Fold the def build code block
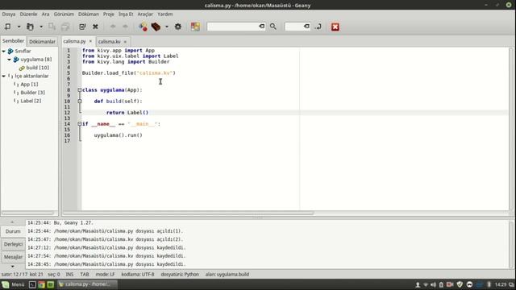 pyautogui.click(x=80, y=101)
